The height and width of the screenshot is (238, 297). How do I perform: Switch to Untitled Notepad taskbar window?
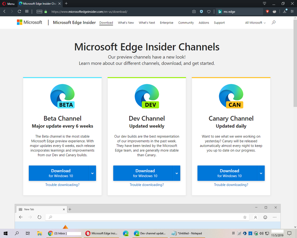(187, 233)
